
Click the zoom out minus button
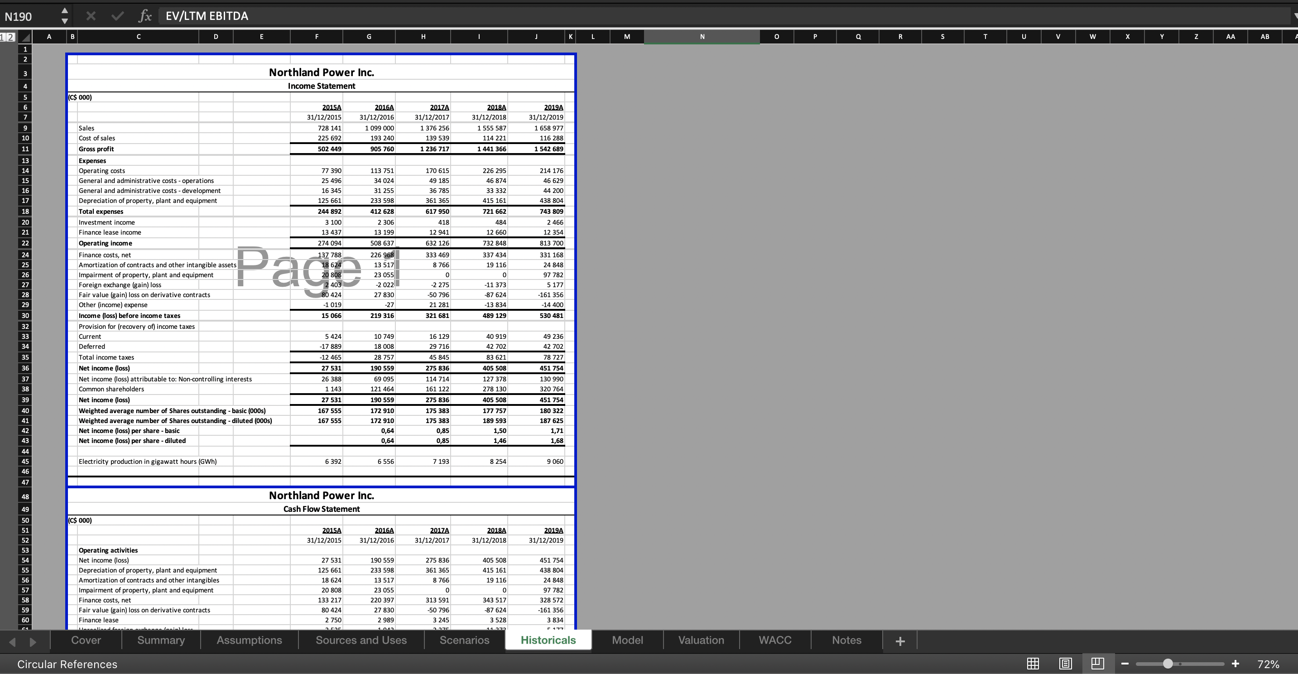[x=1125, y=664]
